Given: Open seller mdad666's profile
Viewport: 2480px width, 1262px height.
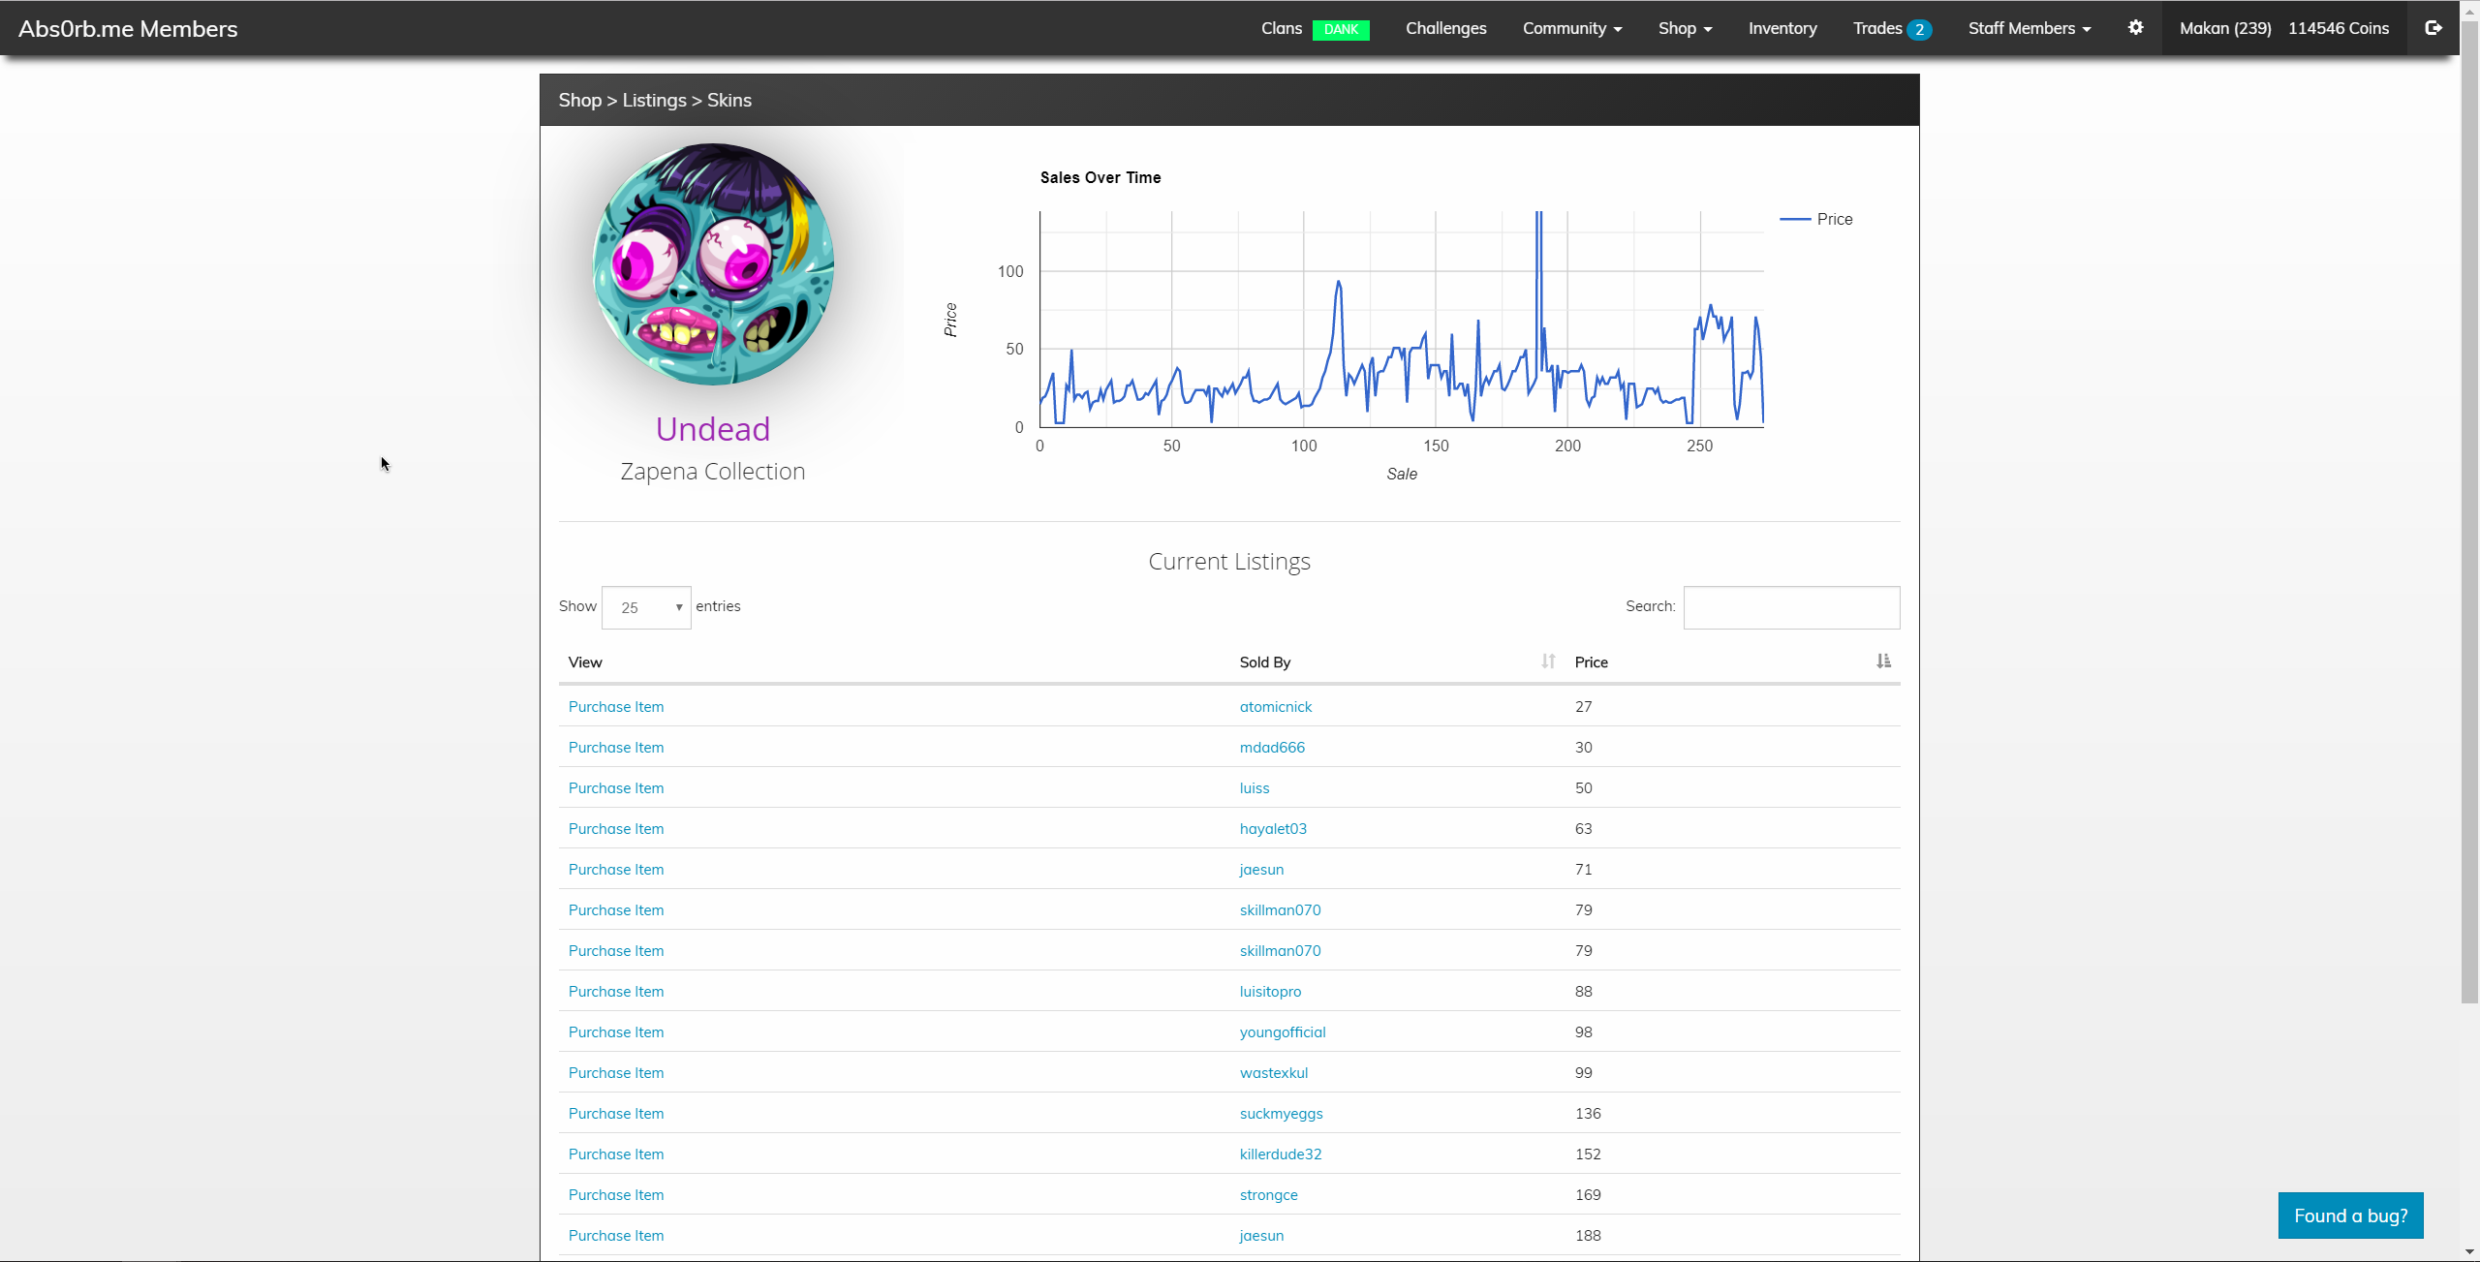Looking at the screenshot, I should [x=1272, y=747].
